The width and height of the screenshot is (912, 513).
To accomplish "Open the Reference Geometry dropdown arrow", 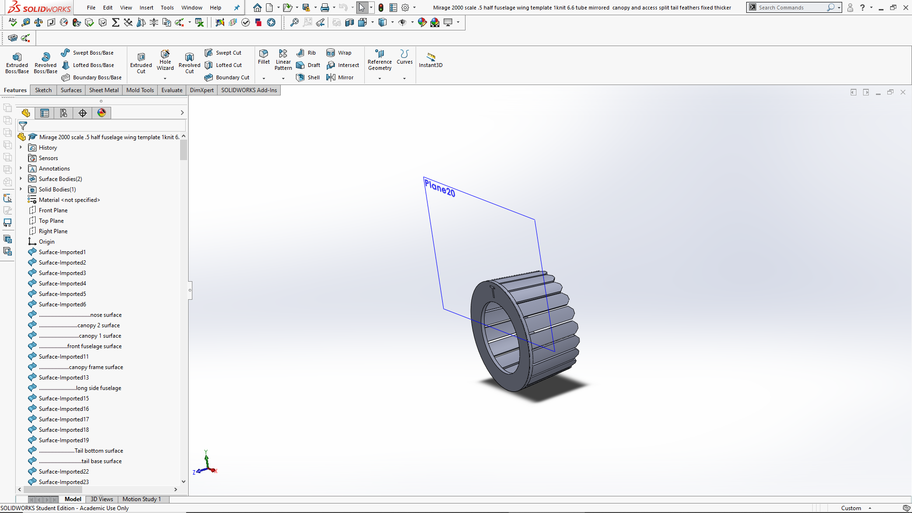I will click(x=380, y=78).
